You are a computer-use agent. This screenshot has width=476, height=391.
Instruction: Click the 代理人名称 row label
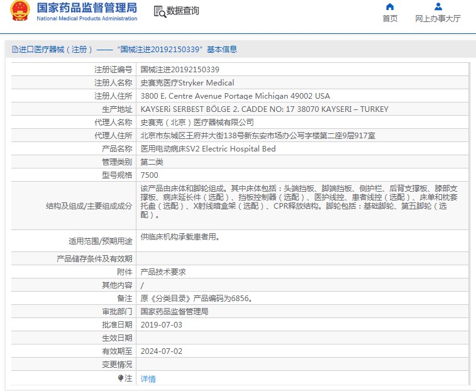click(113, 123)
